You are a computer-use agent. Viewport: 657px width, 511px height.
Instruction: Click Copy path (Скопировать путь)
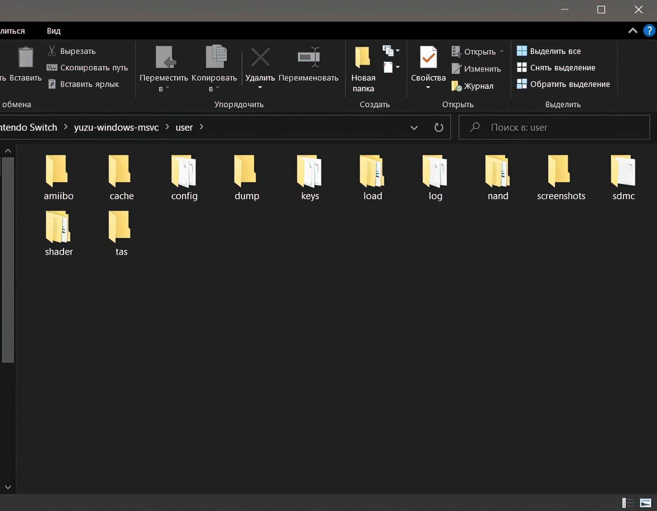(88, 68)
